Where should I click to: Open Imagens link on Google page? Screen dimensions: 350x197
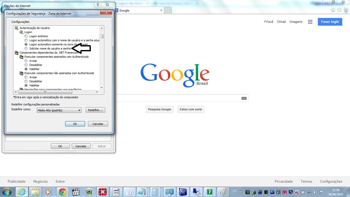[x=296, y=22]
